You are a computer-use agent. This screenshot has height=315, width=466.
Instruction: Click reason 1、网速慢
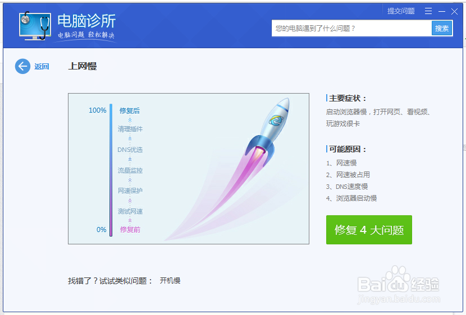tap(341, 163)
